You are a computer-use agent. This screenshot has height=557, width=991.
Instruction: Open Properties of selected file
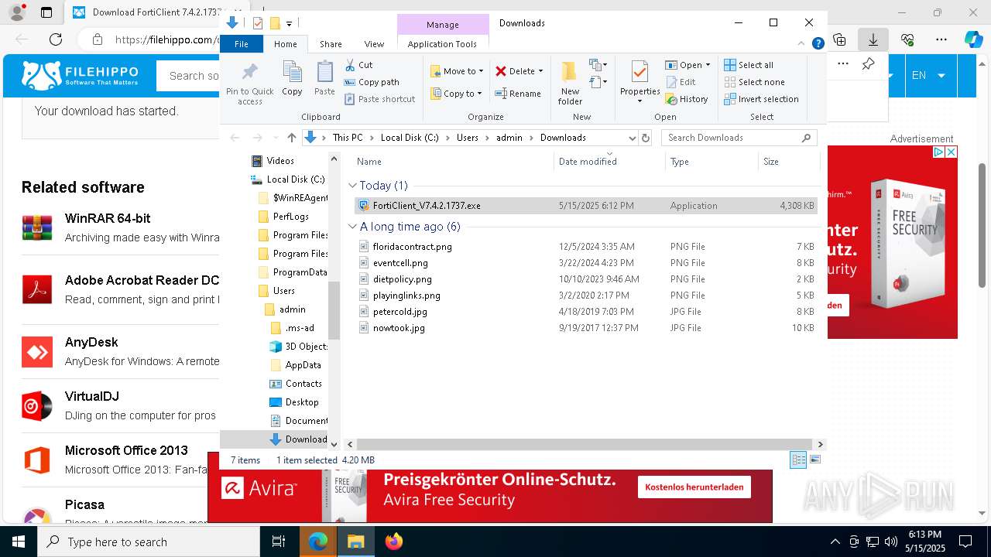click(640, 83)
